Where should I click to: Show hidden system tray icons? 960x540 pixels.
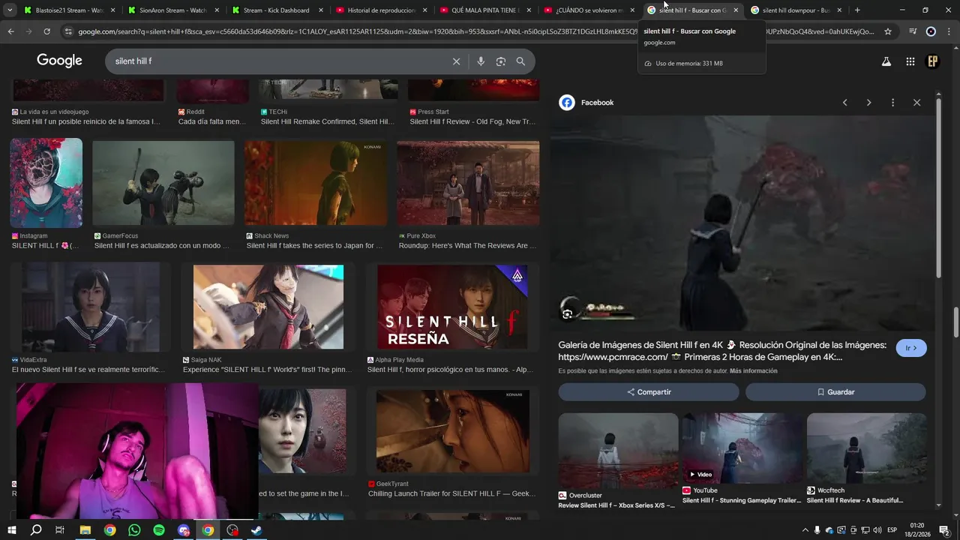805,530
